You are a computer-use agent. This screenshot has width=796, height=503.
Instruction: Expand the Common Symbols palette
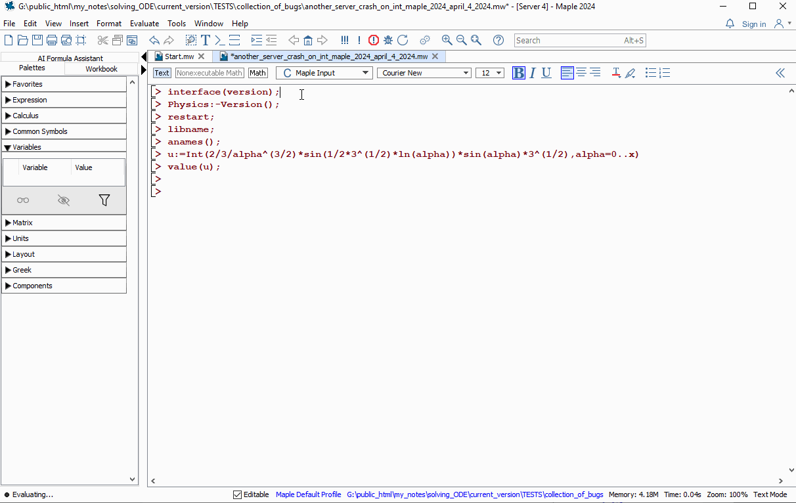[x=64, y=131]
